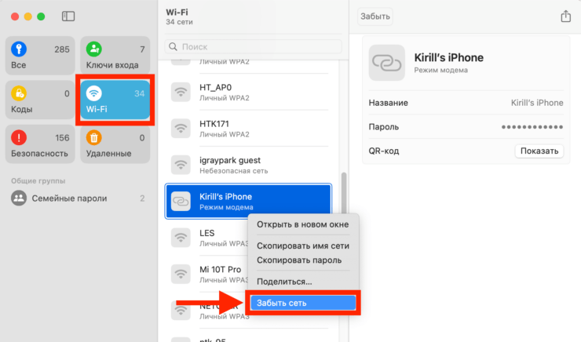Open the Passkeys category tile
Image resolution: width=581 pixels, height=342 pixels.
[x=115, y=56]
